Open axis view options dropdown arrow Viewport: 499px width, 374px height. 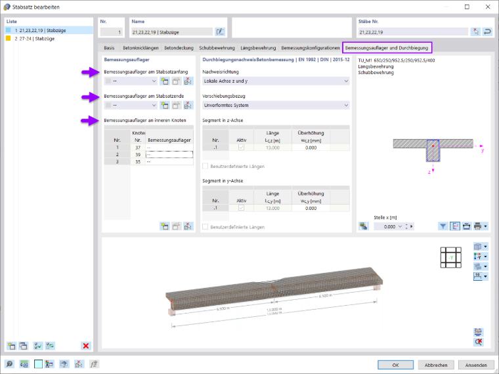pyautogui.click(x=485, y=257)
